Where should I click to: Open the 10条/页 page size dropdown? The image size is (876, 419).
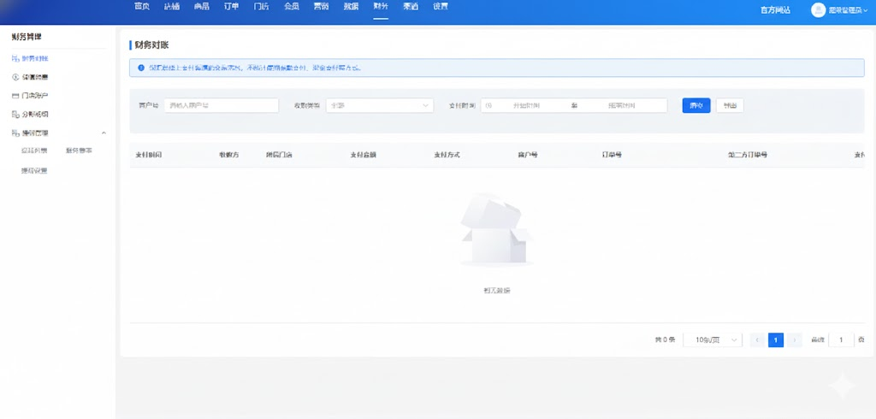pyautogui.click(x=713, y=339)
